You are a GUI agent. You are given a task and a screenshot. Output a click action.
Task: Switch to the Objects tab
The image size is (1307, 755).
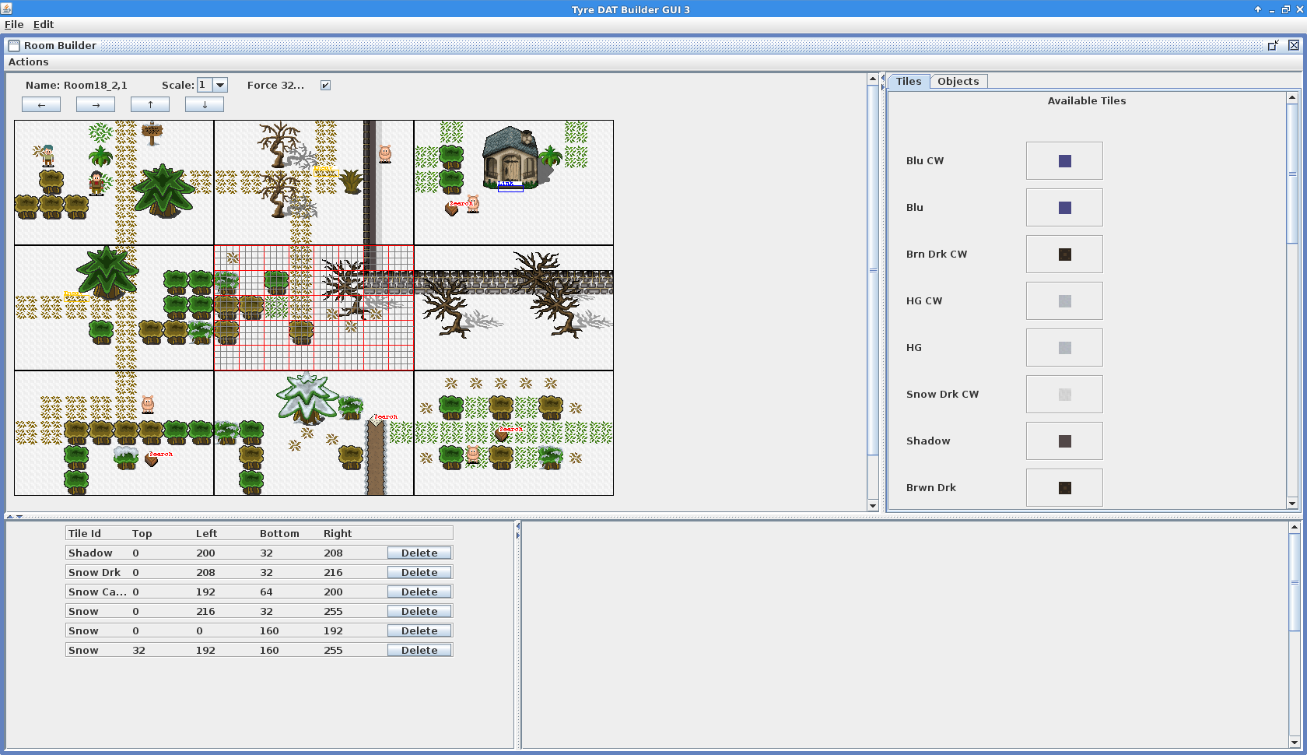coord(958,81)
